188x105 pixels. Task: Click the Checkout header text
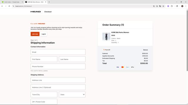point(48,12)
